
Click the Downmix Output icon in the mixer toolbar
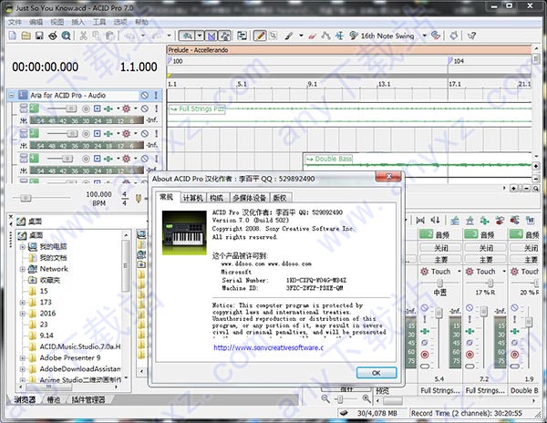[x=420, y=221]
